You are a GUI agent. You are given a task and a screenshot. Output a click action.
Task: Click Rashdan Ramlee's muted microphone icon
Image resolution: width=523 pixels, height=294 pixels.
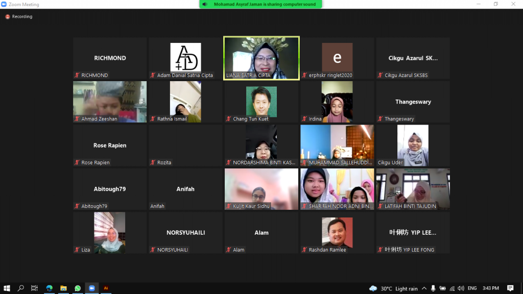304,250
